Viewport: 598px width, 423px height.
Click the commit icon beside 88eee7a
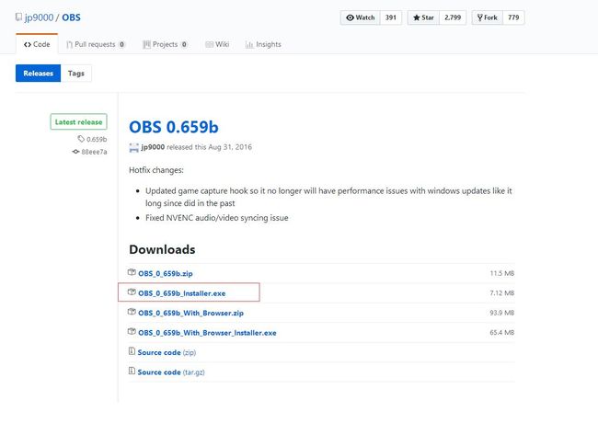(x=75, y=152)
